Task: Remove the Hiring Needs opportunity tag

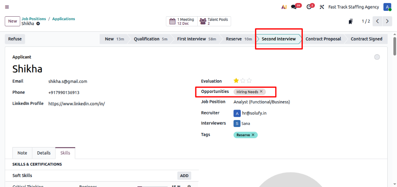Action: (261, 92)
